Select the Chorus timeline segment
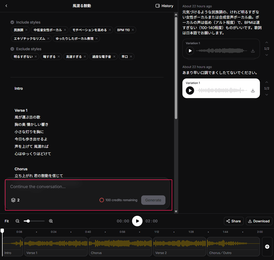This screenshot has height=260, width=274. 120,247
